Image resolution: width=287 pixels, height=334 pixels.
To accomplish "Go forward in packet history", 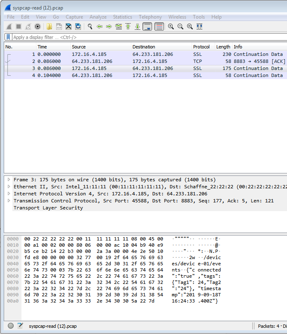I will tap(109, 26).
